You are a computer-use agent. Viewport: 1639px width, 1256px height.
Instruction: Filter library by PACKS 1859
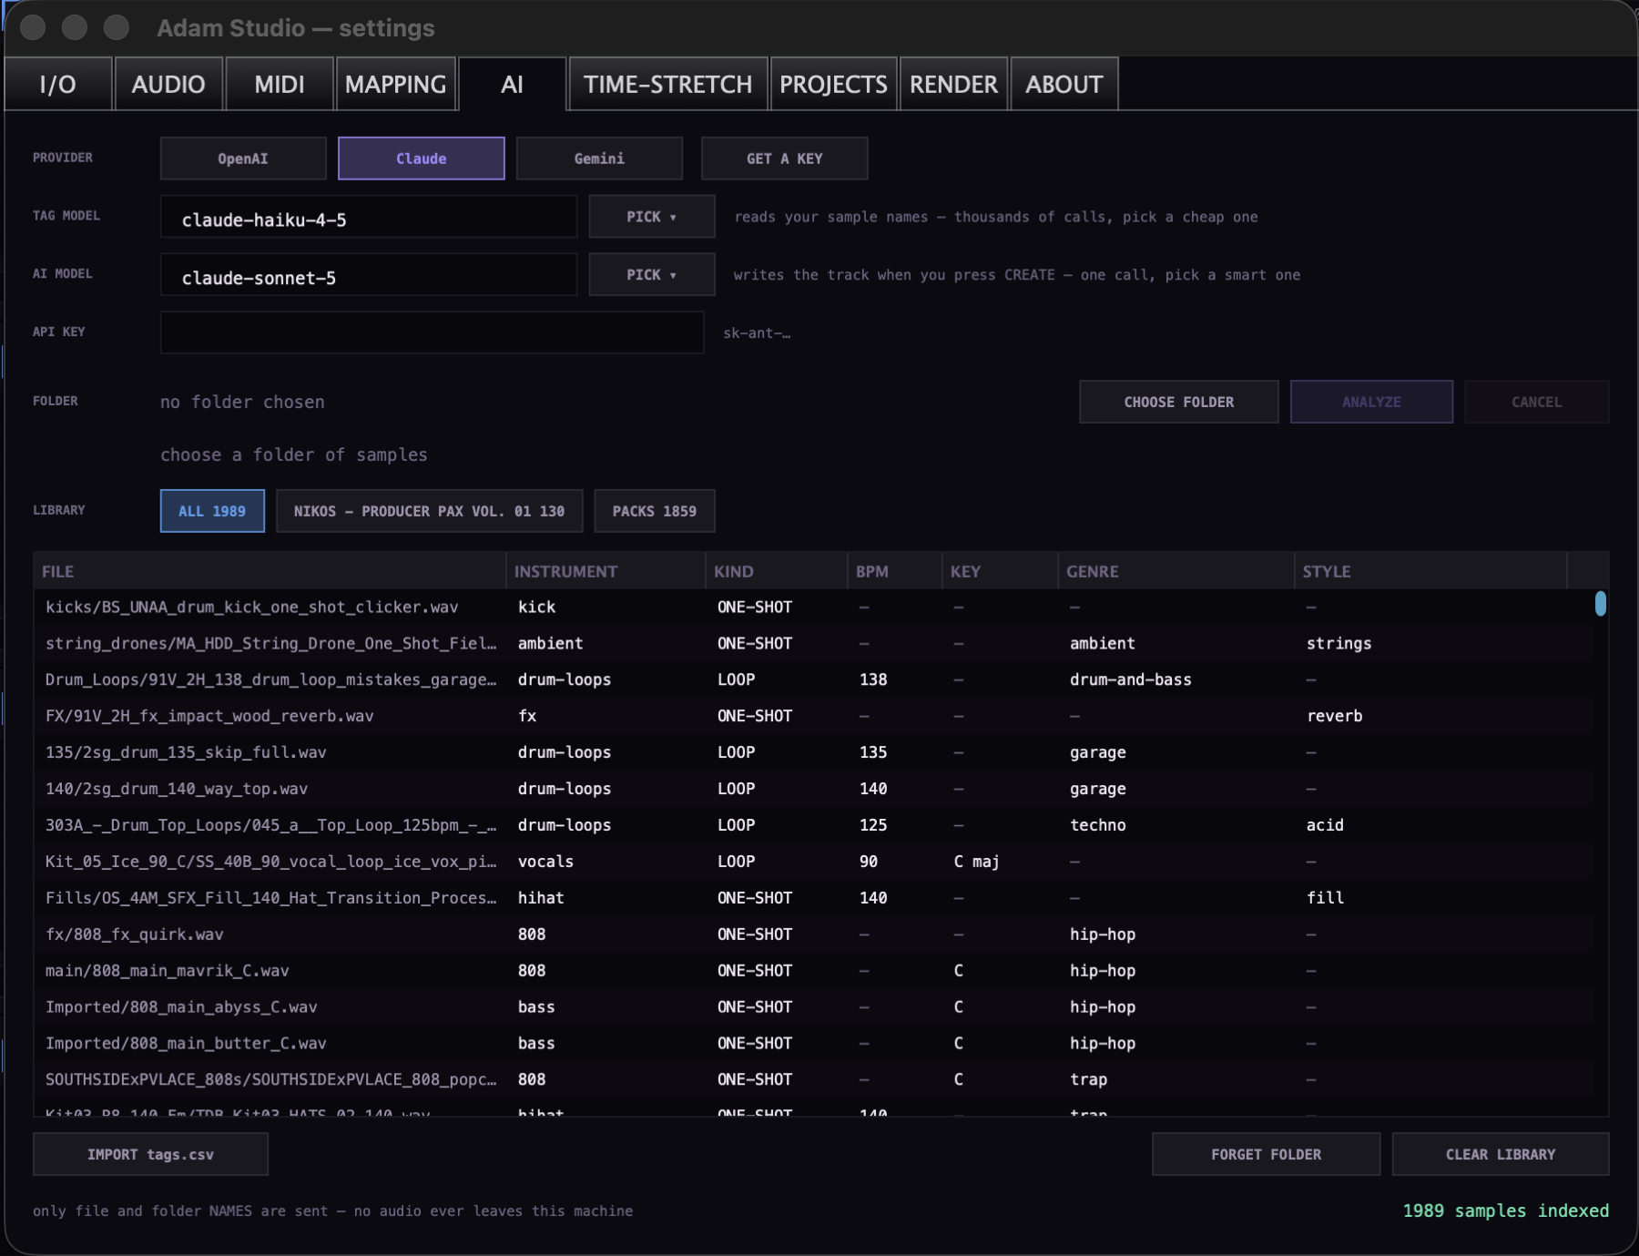[654, 511]
